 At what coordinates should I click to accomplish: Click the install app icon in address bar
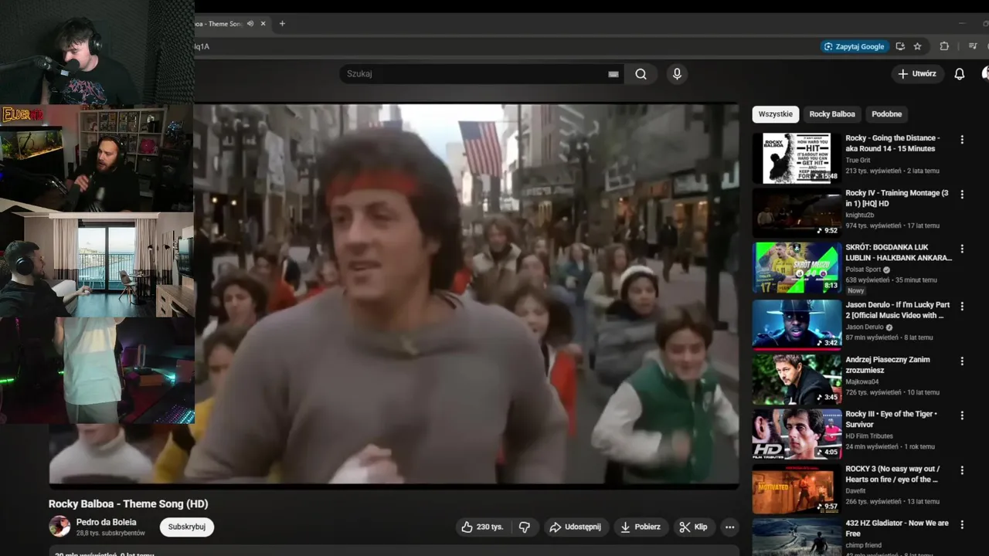coord(900,46)
